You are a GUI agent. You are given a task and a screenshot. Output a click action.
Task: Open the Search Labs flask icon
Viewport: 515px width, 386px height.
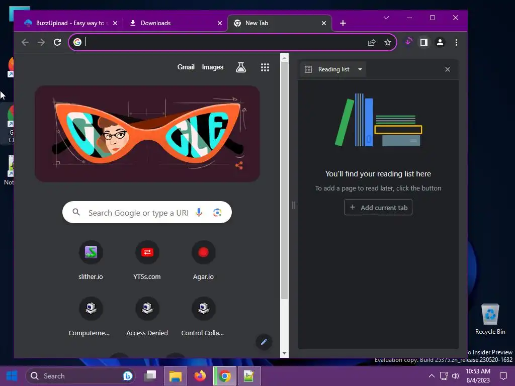241,67
